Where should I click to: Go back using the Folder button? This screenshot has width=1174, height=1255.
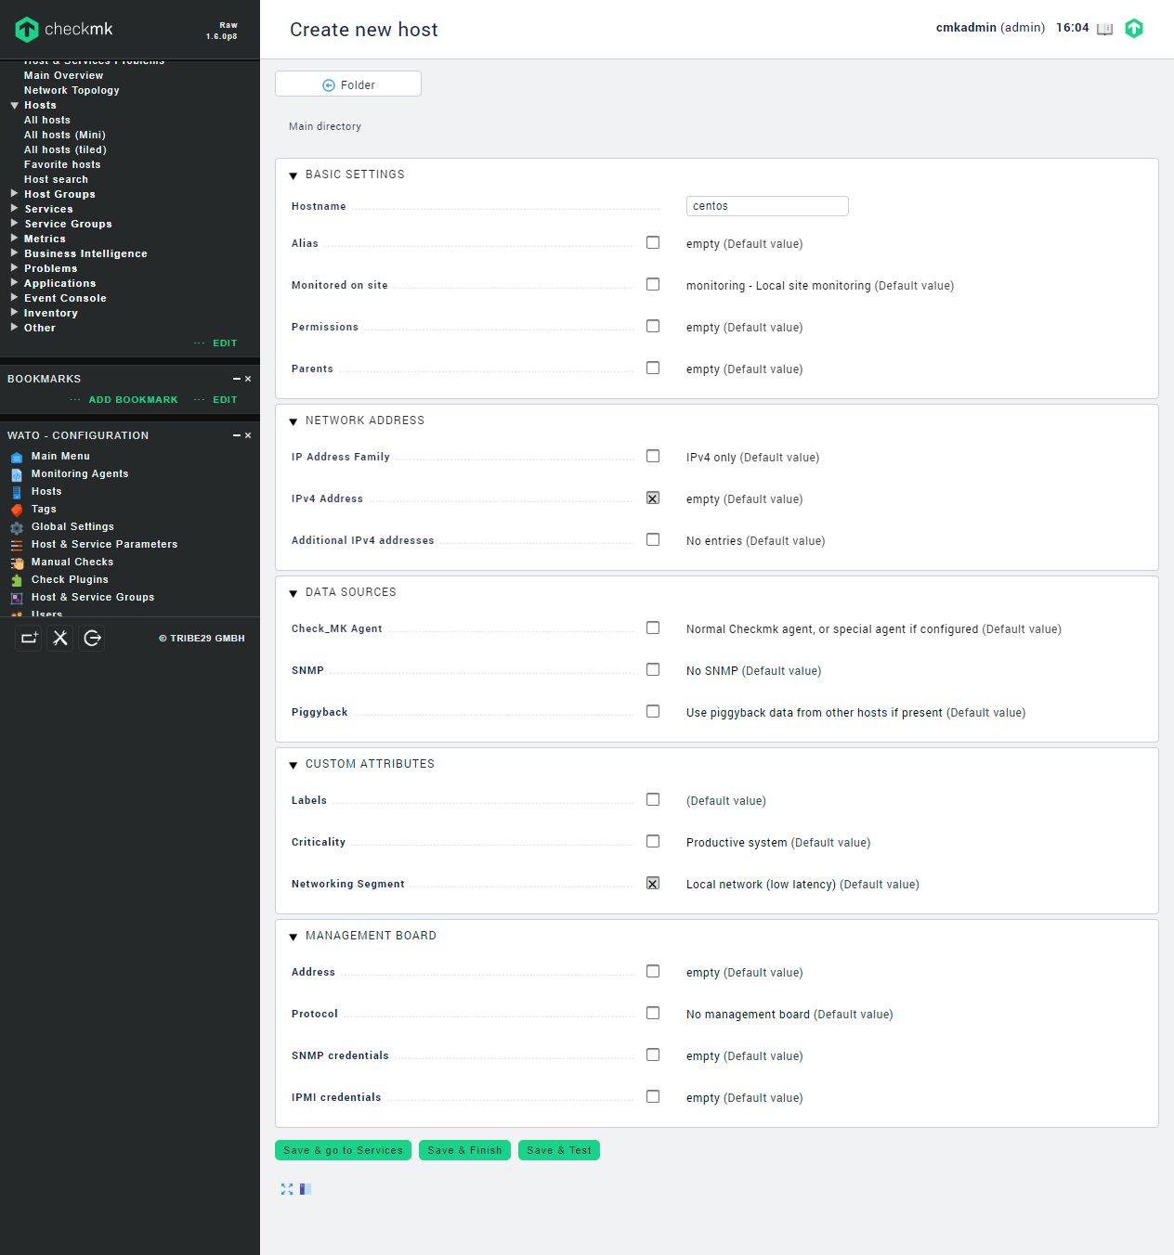pyautogui.click(x=348, y=84)
